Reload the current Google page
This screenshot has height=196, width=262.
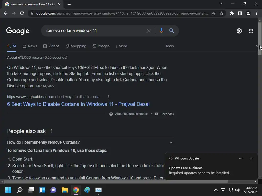22,13
